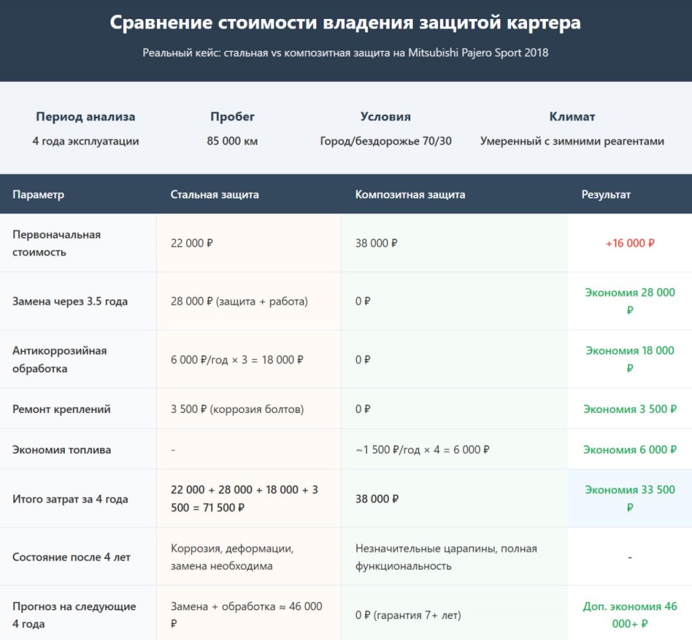Click the 'Стальная защита' column header
Viewport: 692px width, 640px height.
(214, 195)
